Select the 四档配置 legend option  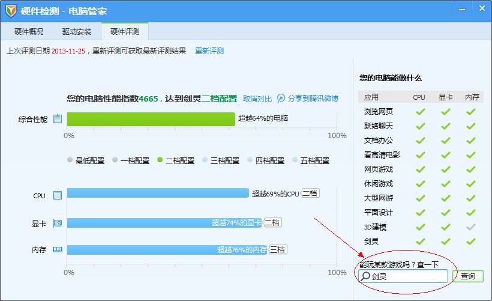(x=266, y=160)
